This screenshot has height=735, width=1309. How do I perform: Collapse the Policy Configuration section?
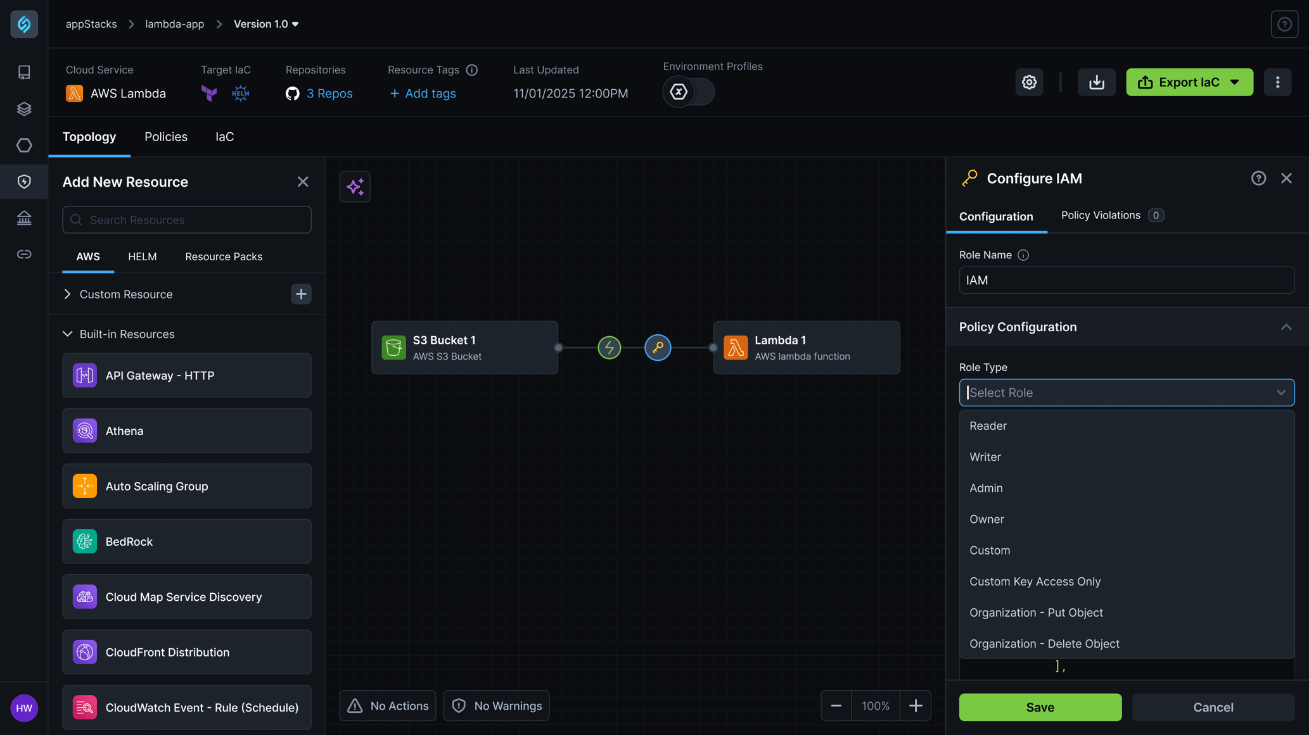(x=1286, y=327)
